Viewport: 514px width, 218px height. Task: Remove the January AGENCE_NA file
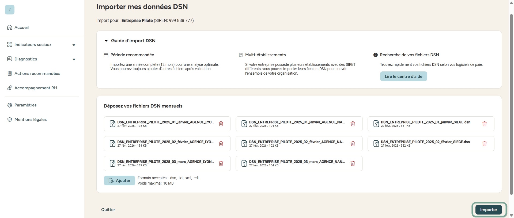(x=353, y=124)
